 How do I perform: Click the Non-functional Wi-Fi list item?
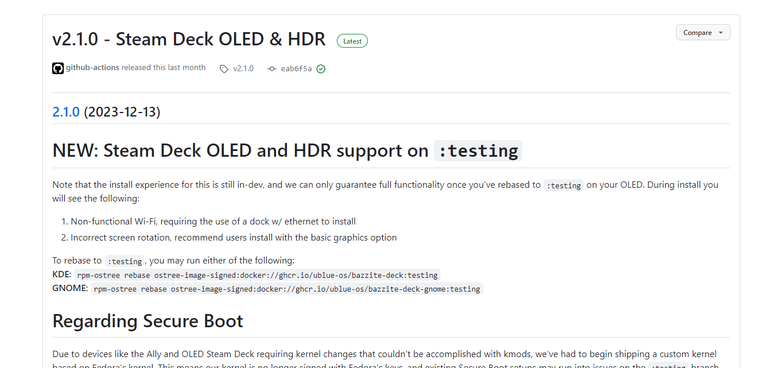[213, 221]
